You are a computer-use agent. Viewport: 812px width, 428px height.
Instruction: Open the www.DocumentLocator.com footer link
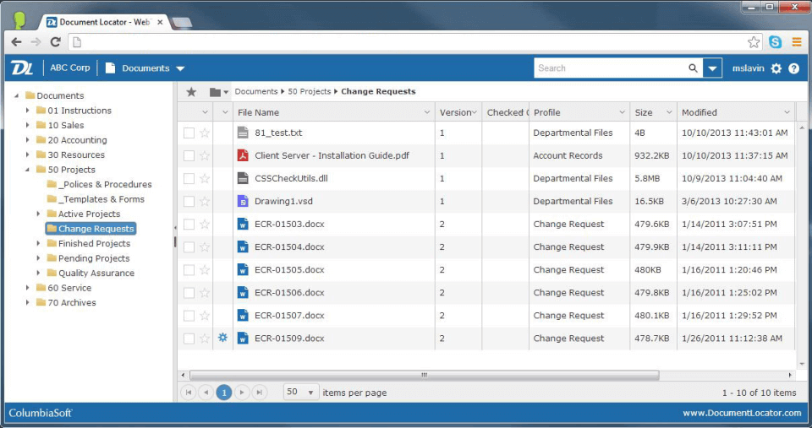tap(742, 413)
